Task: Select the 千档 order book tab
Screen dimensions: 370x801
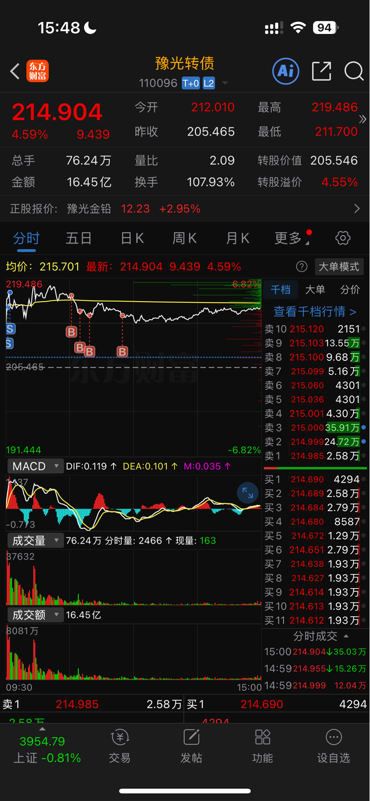Action: coord(281,290)
